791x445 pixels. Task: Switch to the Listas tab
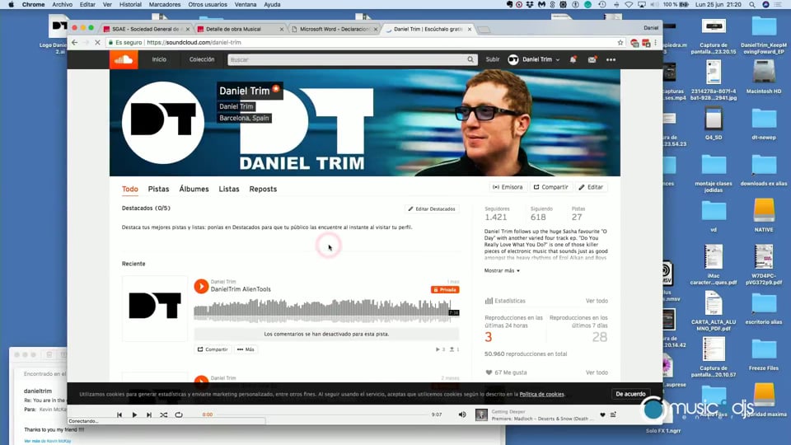click(x=229, y=190)
